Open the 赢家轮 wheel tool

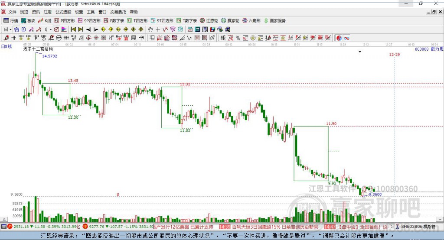tap(230, 21)
